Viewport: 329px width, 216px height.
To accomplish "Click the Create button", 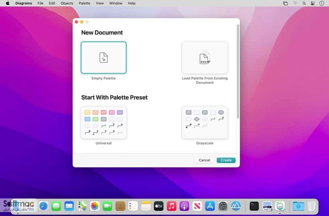I will click(x=226, y=160).
